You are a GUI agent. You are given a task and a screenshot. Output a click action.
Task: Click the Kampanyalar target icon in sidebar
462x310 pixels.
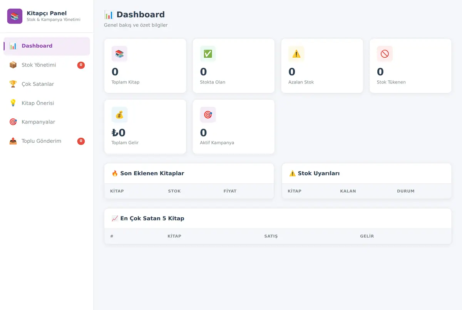click(13, 122)
